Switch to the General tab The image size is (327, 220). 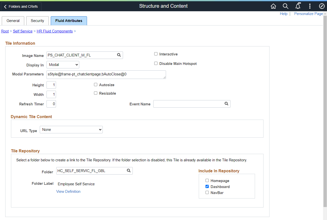pos(13,21)
